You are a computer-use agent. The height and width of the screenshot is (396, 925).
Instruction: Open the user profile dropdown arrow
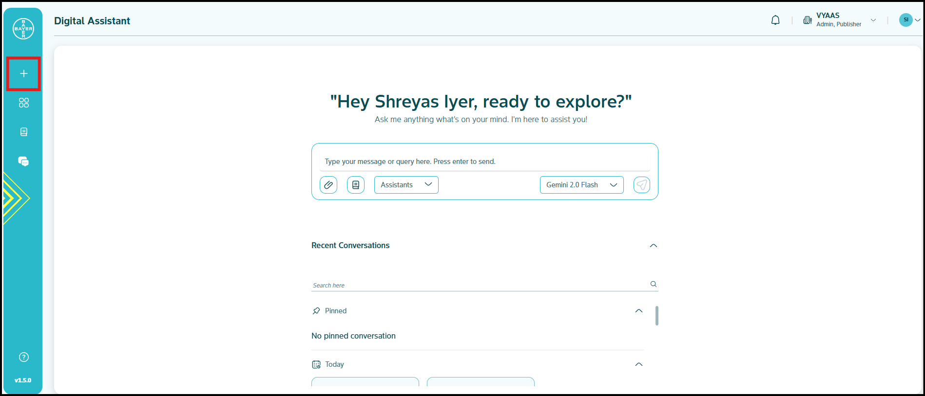[x=918, y=20]
